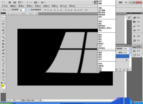Open the 组 auto-select dropdown
The image size is (143, 104).
click(x=26, y=10)
